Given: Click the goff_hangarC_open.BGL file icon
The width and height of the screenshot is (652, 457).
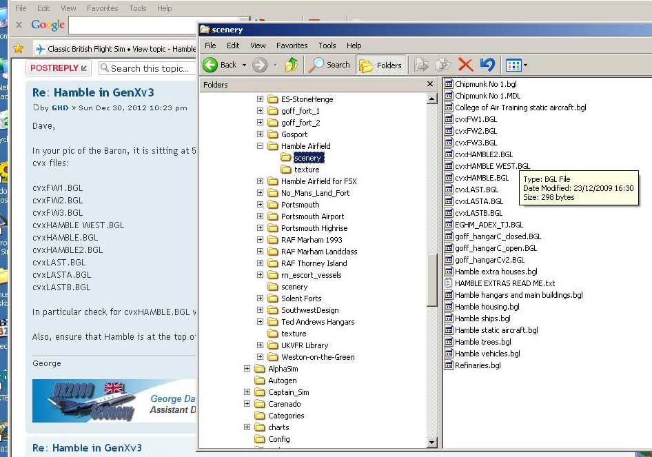Looking at the screenshot, I should pos(449,248).
